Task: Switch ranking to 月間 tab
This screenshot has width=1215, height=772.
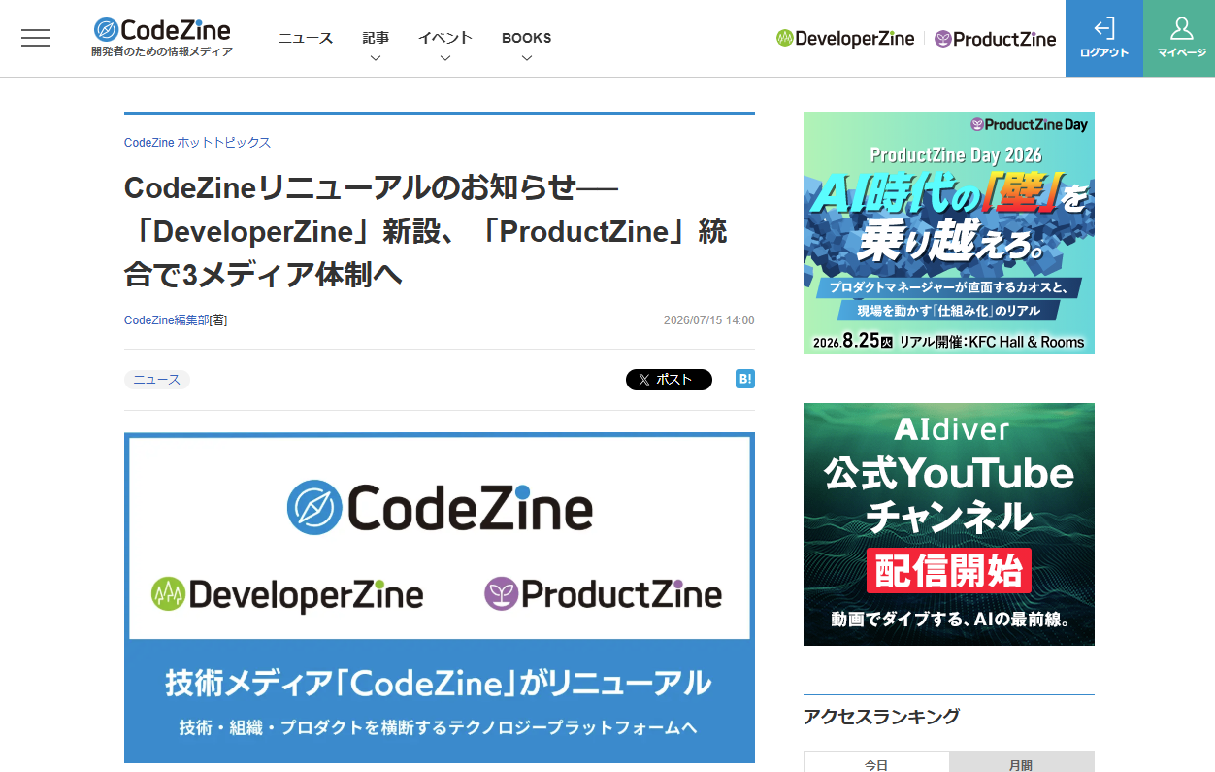Action: click(x=1021, y=763)
